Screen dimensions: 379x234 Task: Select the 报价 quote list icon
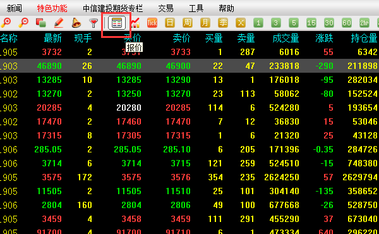[117, 23]
